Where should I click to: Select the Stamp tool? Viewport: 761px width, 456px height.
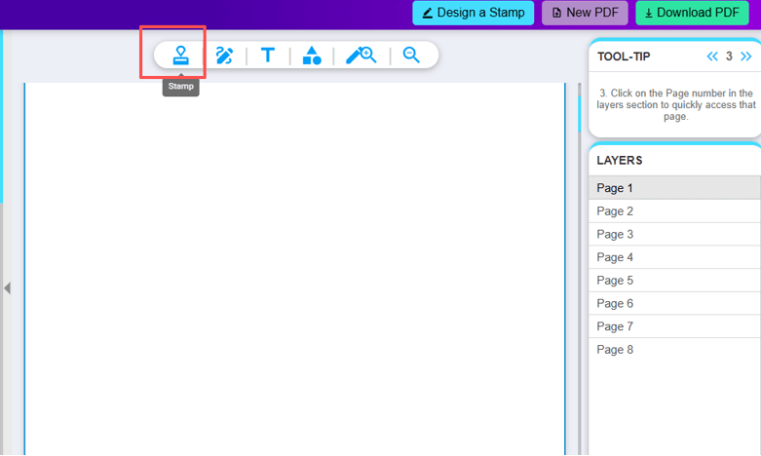click(x=180, y=55)
